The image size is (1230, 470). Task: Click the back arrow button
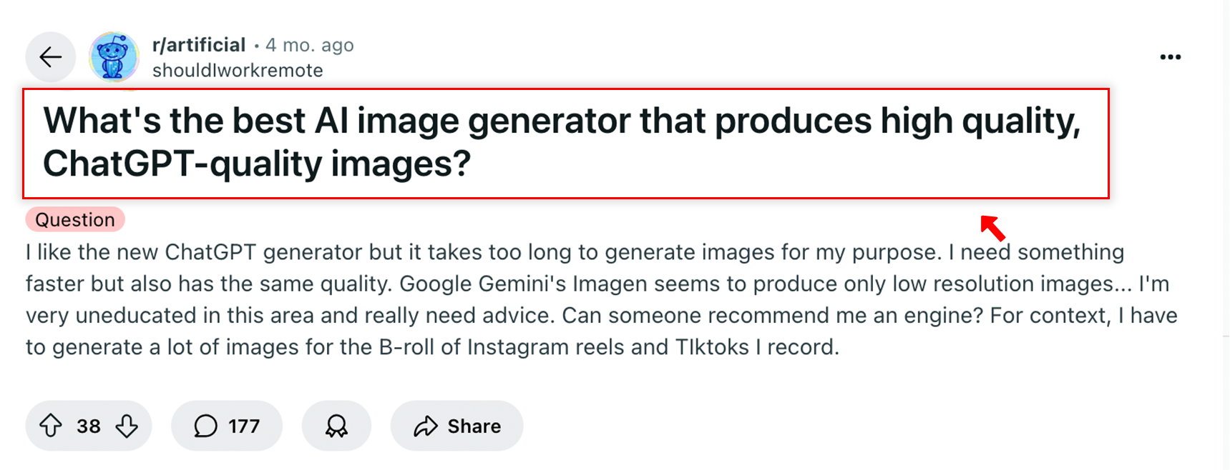pos(51,57)
